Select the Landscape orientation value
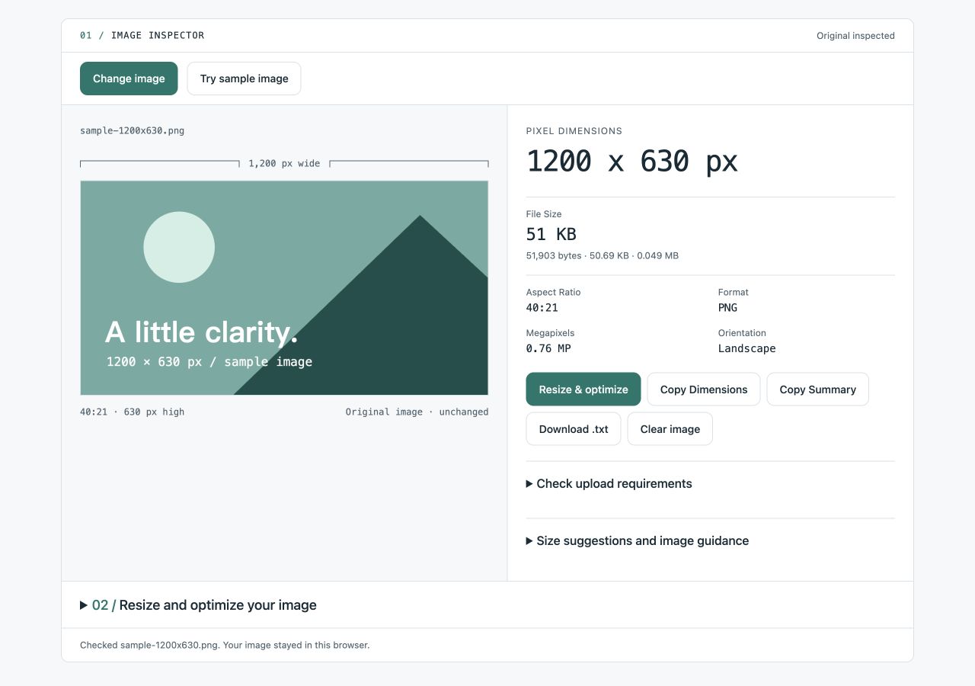Screen dimensions: 975x686 [747, 348]
